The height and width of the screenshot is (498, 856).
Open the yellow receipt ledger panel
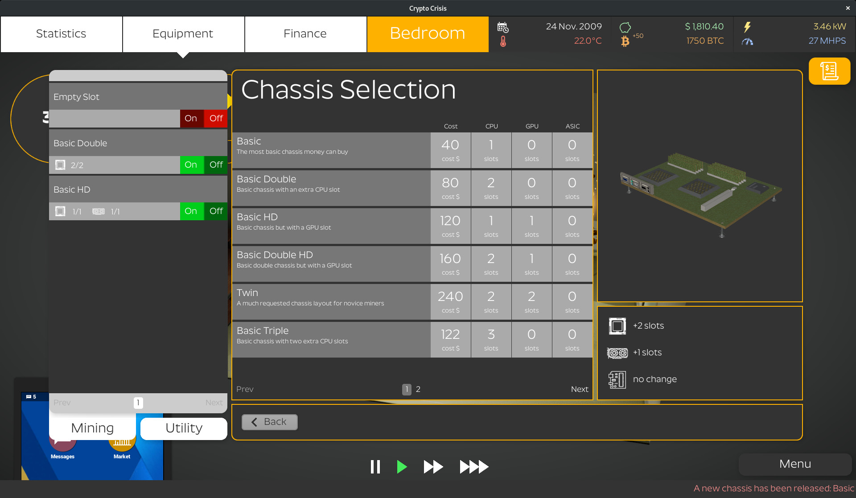point(829,71)
